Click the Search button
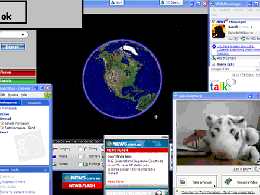Screen dimensions: 260x195 click(x=12, y=47)
